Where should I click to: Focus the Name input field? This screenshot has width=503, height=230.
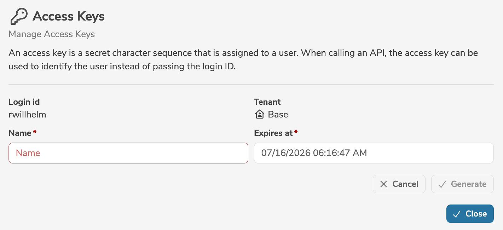pyautogui.click(x=128, y=153)
